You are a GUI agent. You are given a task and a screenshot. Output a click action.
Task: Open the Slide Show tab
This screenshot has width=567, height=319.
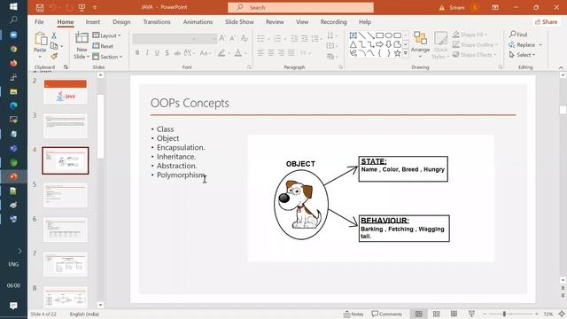tap(239, 22)
